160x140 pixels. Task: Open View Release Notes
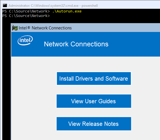point(94,124)
